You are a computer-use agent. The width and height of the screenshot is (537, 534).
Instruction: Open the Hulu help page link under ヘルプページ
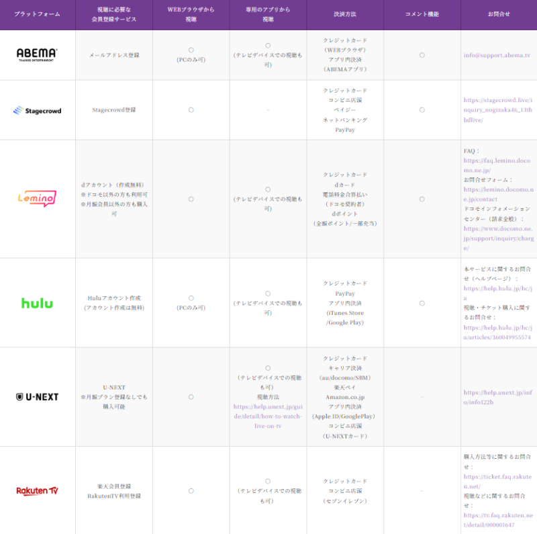[497, 293]
